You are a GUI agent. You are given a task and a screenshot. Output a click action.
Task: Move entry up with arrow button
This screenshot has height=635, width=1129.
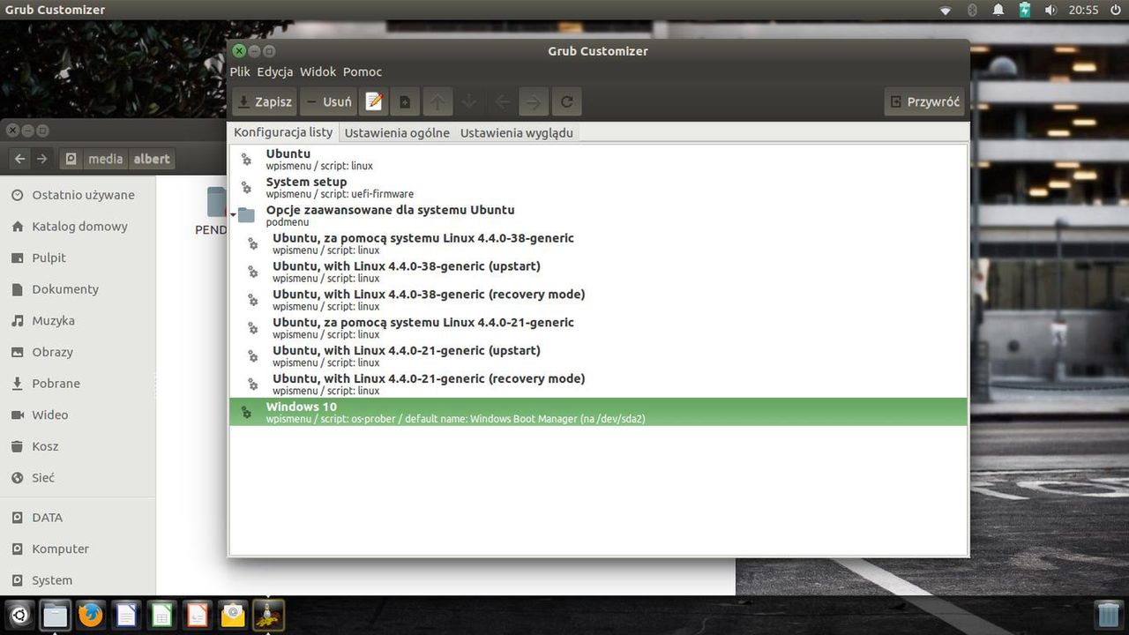point(437,101)
